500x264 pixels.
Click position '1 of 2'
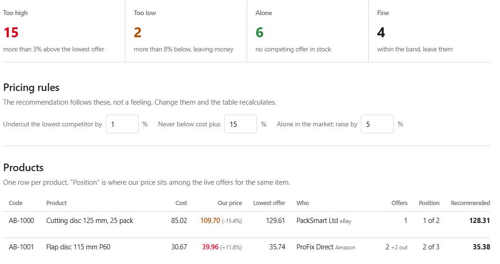click(431, 220)
